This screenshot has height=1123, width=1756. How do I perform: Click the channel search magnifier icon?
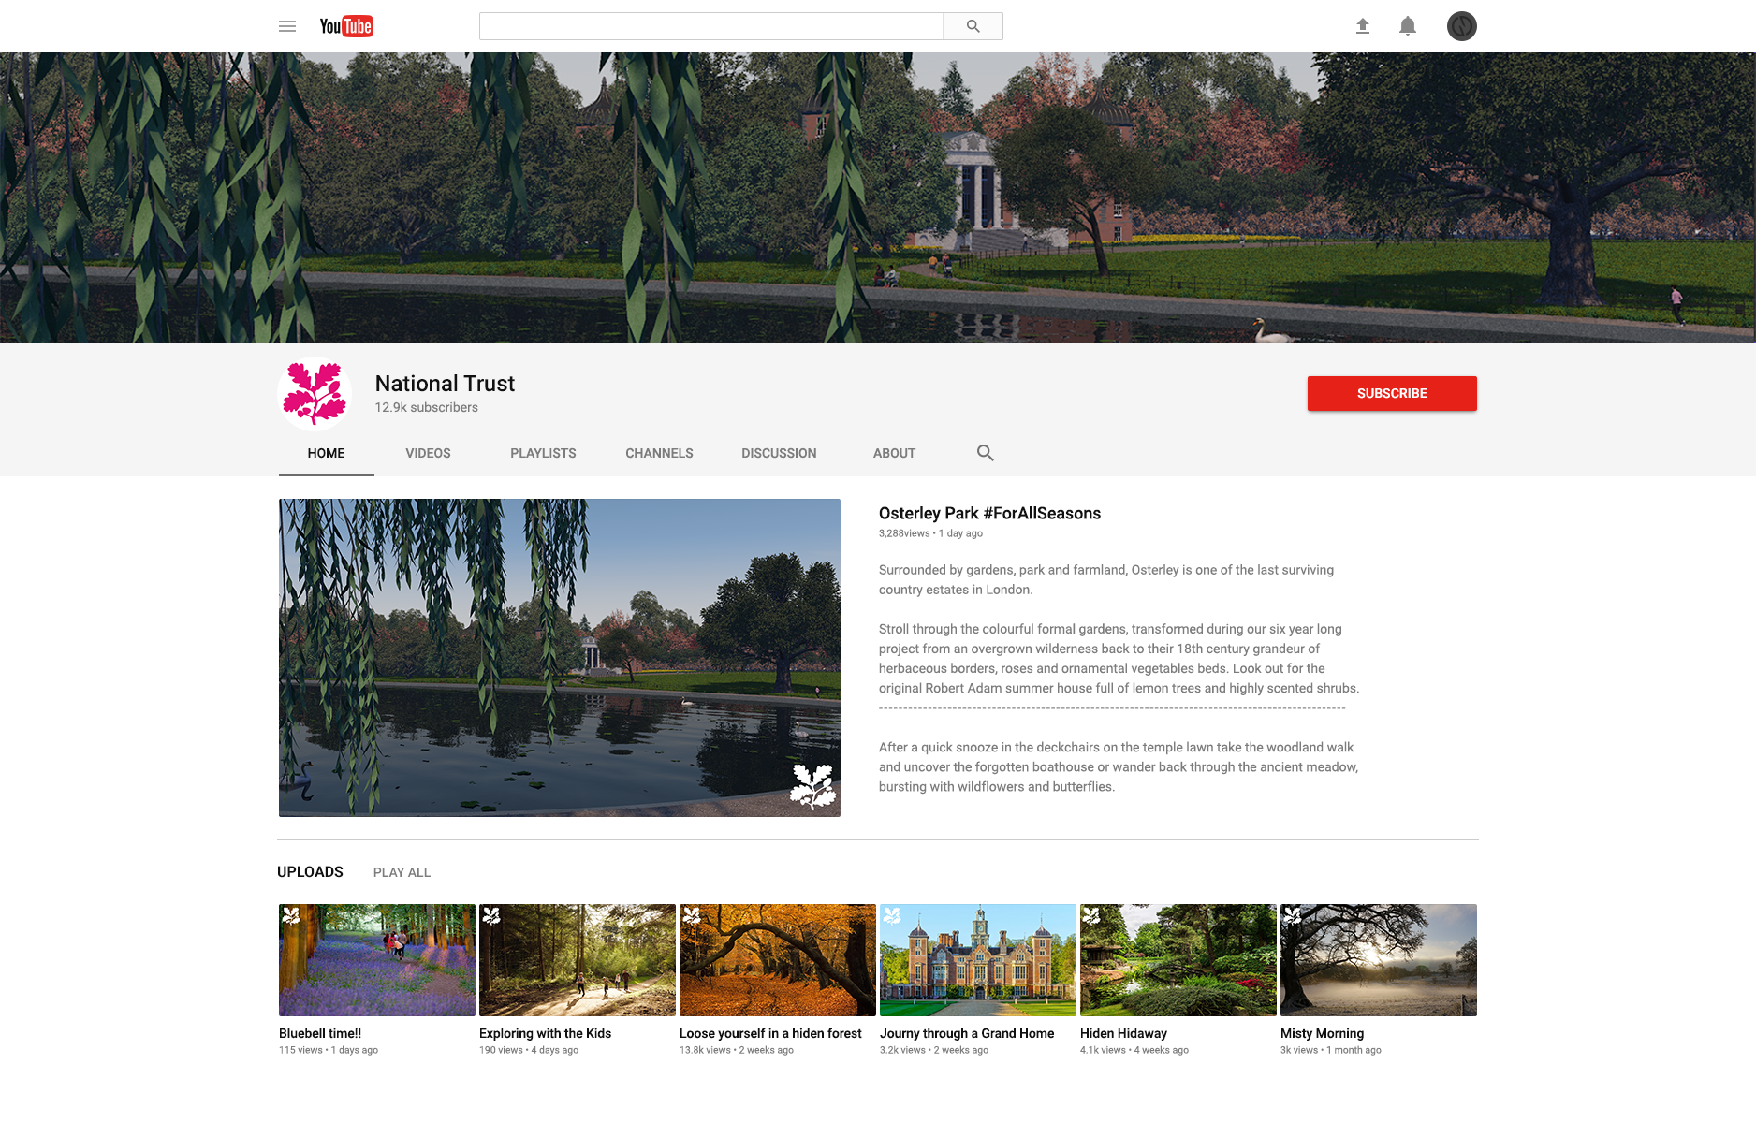[986, 453]
